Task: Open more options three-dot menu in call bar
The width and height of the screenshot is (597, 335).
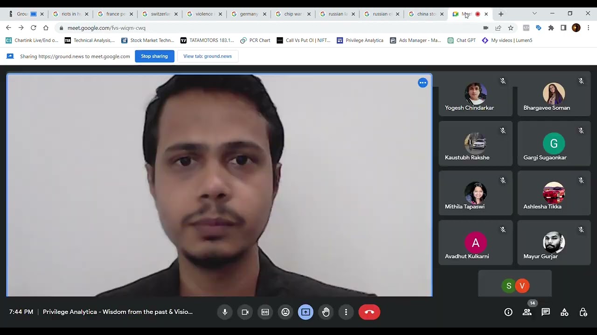Action: [346, 312]
